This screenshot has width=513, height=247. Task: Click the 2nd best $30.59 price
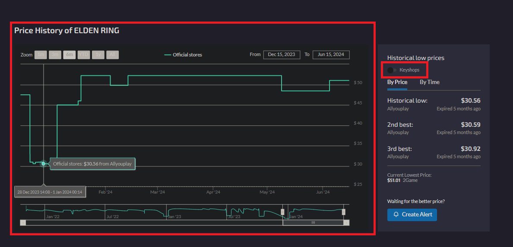point(471,125)
